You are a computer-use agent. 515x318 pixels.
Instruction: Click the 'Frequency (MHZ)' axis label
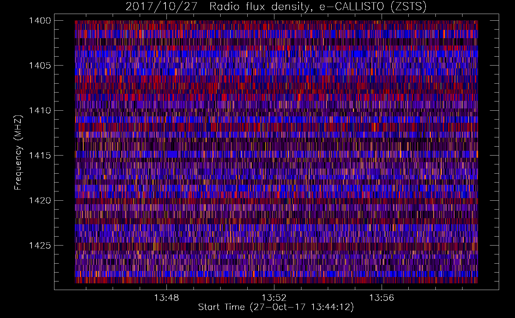pos(18,153)
